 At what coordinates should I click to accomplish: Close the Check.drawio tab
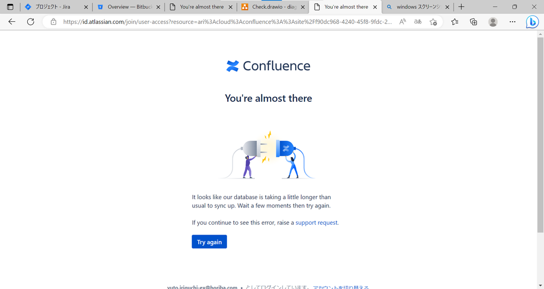click(303, 7)
